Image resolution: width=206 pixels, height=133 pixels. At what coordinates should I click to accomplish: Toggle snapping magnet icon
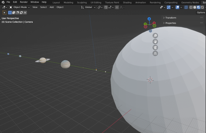coord(106,7)
